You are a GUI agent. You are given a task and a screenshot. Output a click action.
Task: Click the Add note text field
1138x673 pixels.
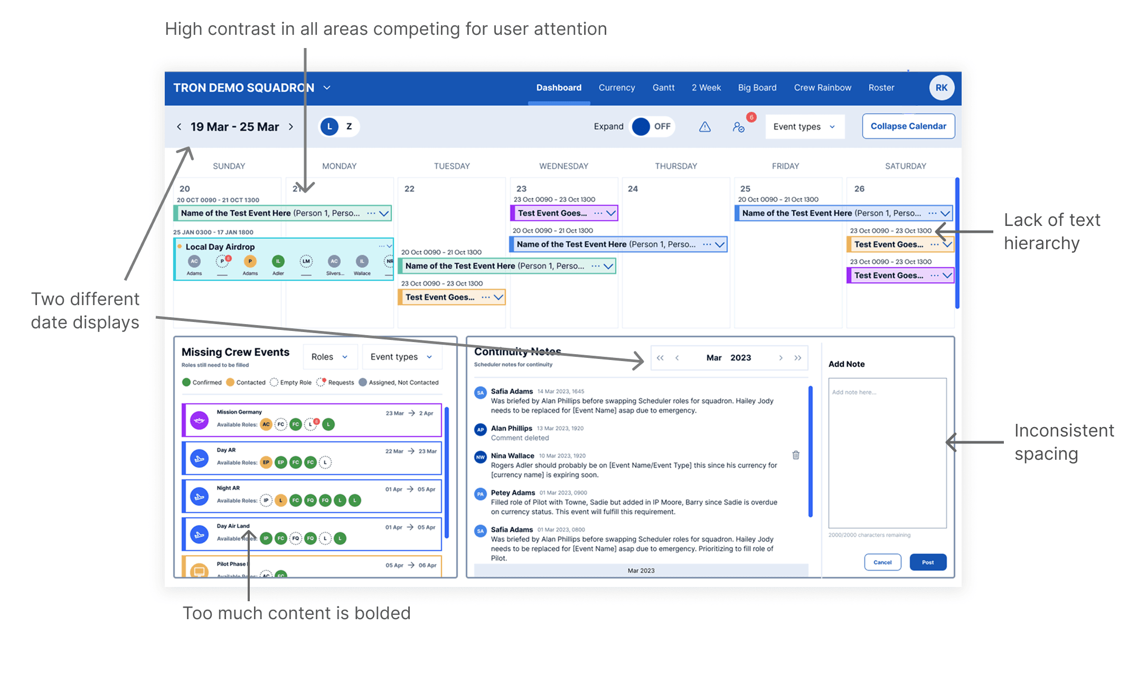(x=887, y=452)
